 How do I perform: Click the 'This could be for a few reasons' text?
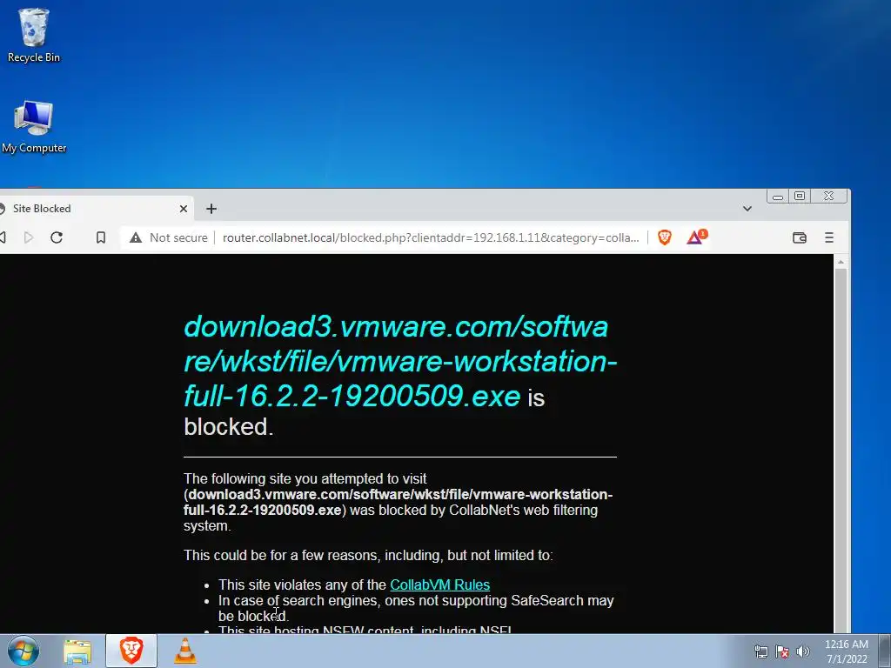coord(368,555)
